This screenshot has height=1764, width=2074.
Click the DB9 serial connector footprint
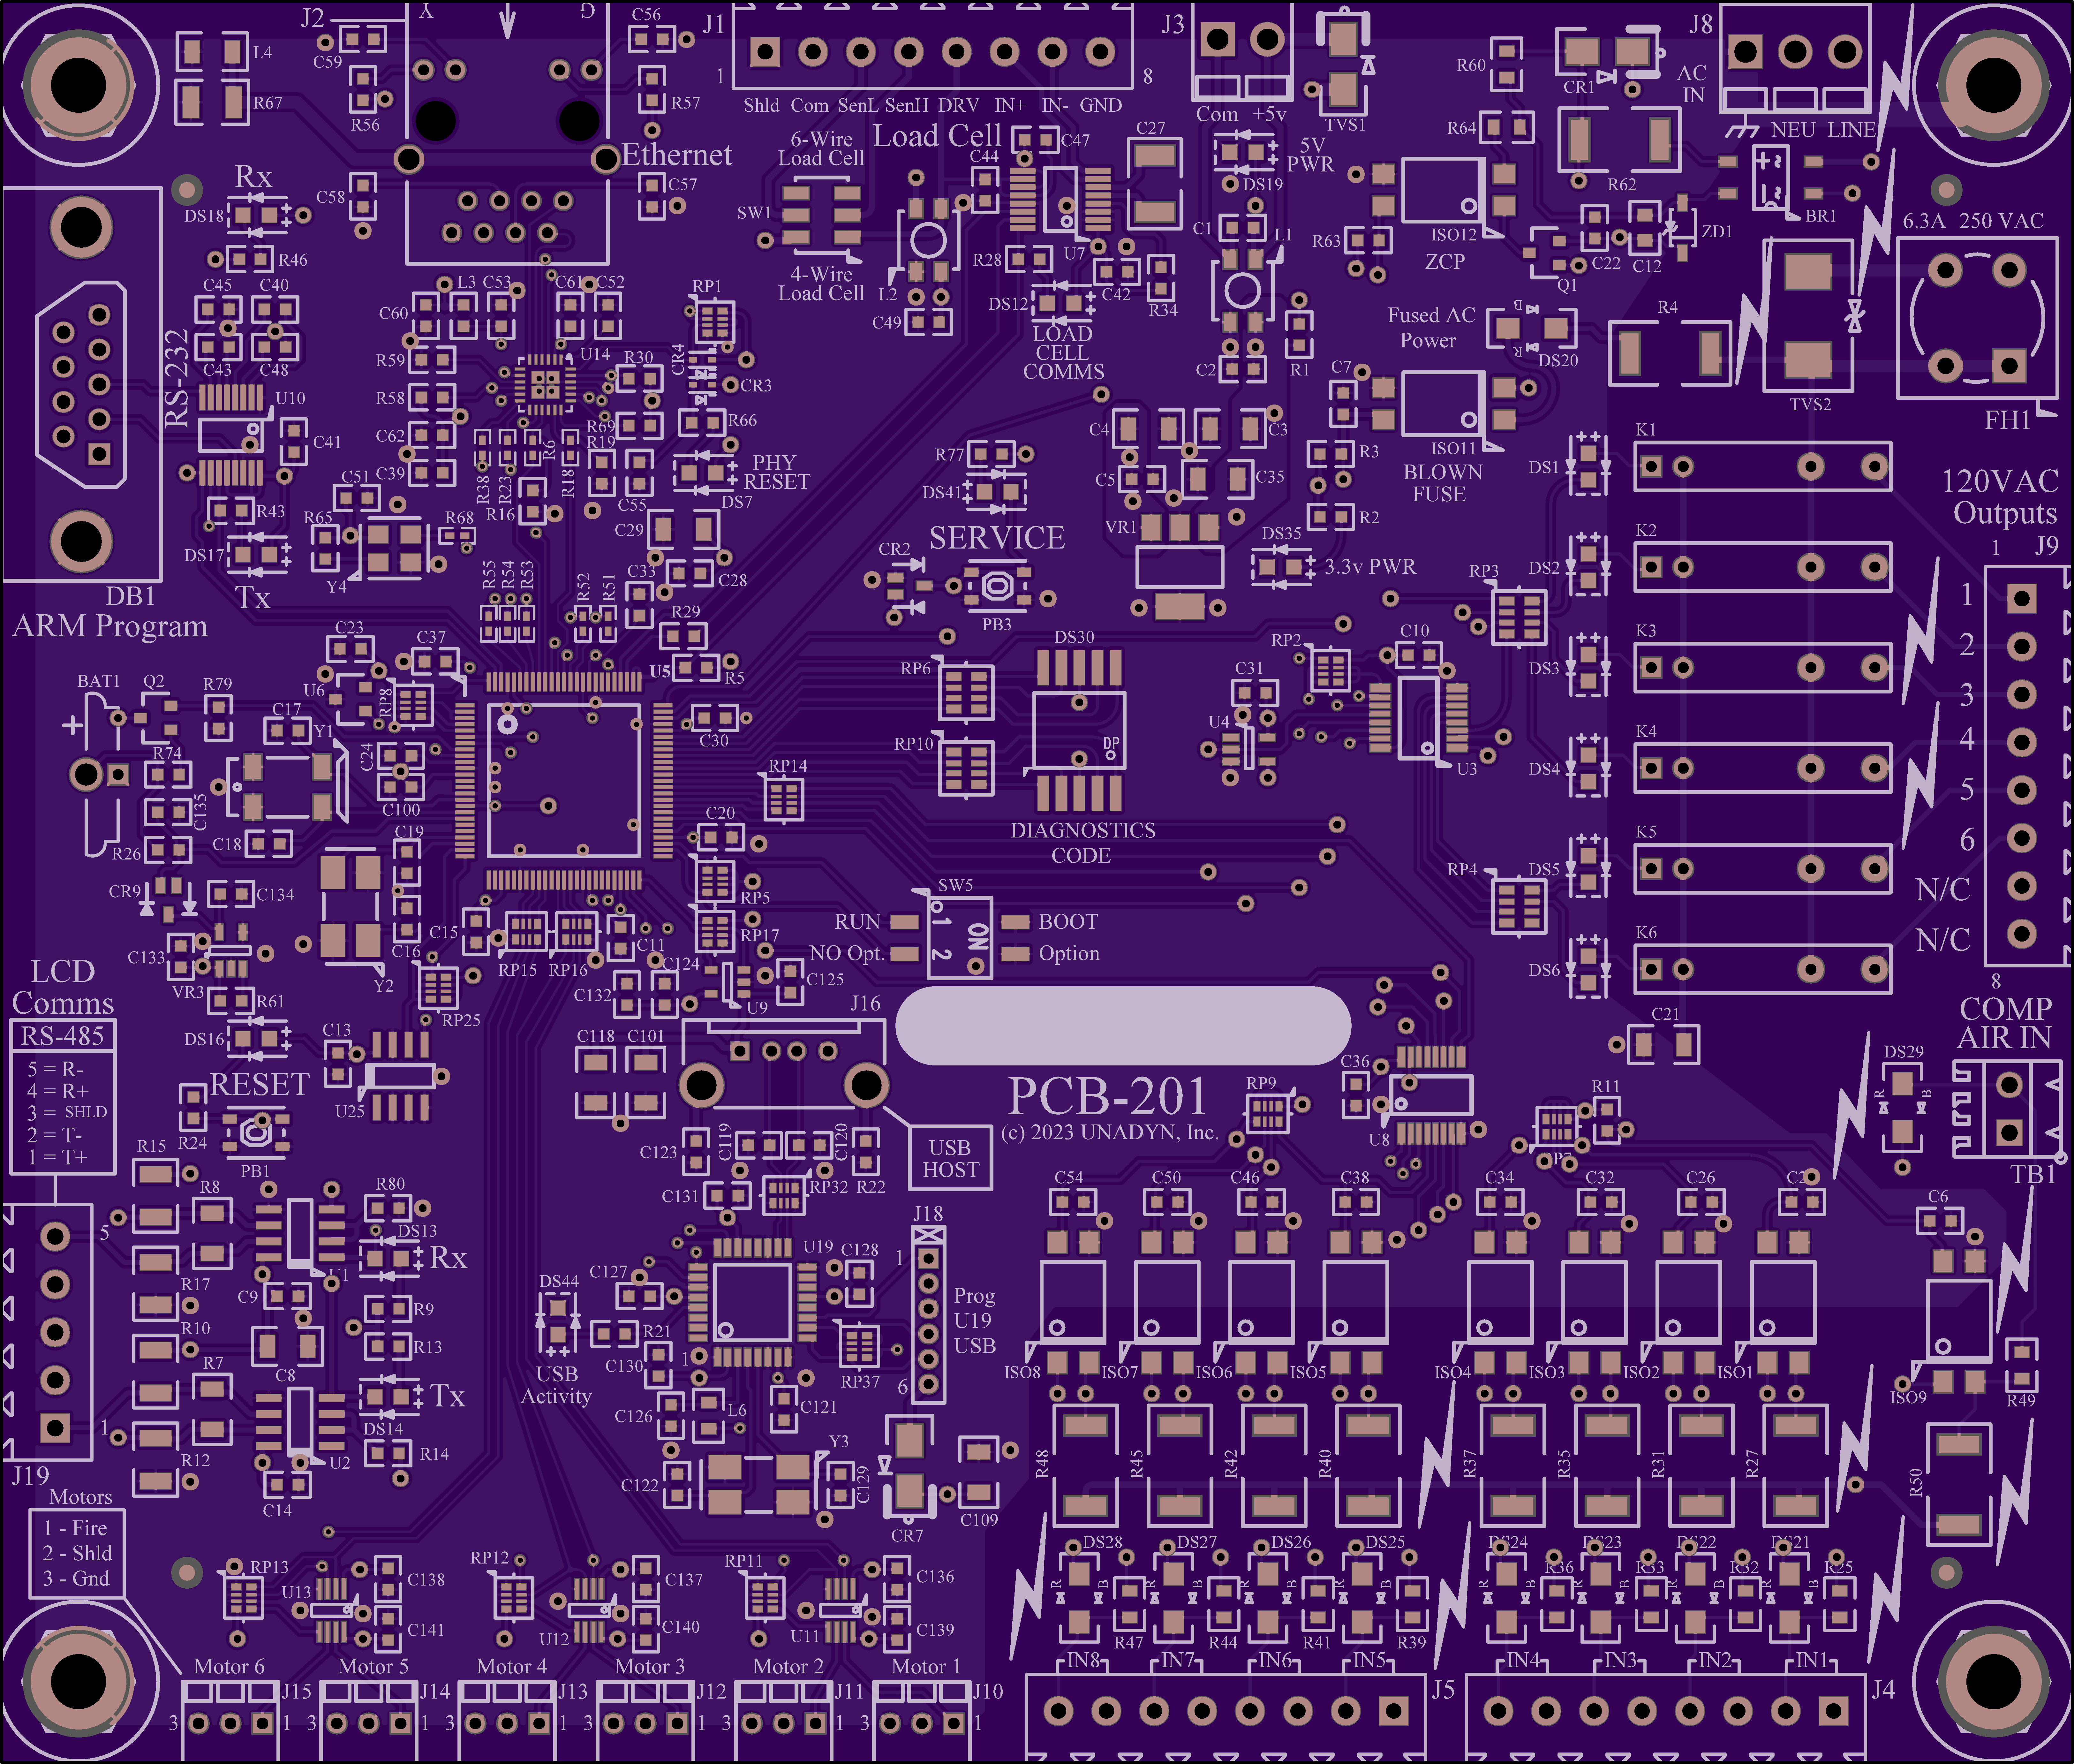pos(82,384)
